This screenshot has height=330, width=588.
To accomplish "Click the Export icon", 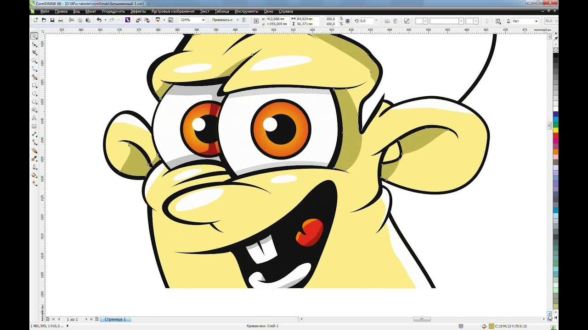I will click(147, 20).
